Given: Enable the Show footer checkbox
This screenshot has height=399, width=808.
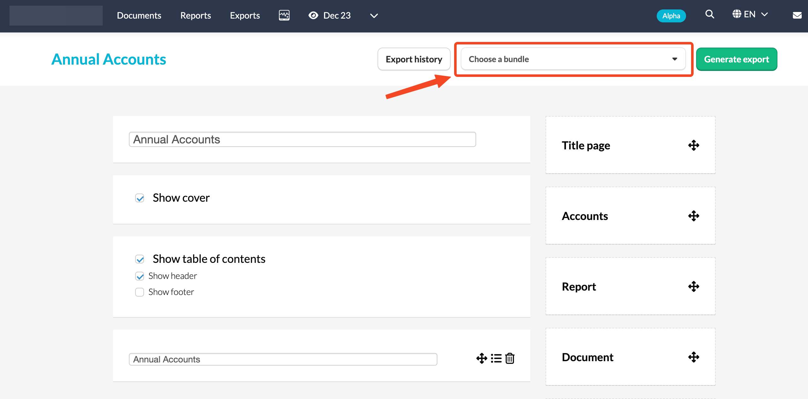Looking at the screenshot, I should pyautogui.click(x=140, y=292).
